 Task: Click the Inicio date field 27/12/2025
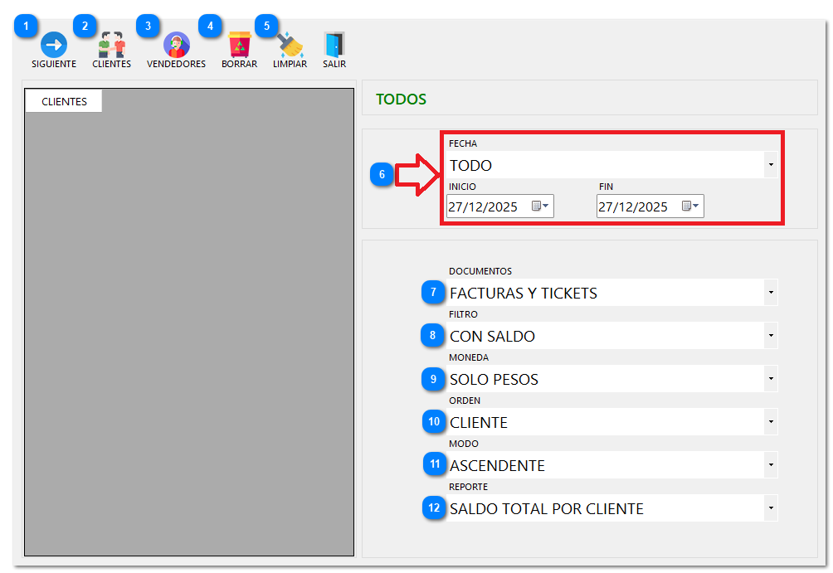click(x=483, y=207)
